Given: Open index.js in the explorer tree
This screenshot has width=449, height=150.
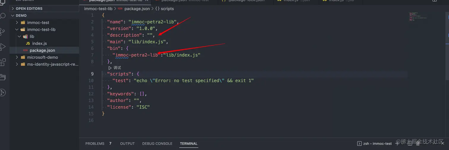Looking at the screenshot, I should (x=44, y=43).
